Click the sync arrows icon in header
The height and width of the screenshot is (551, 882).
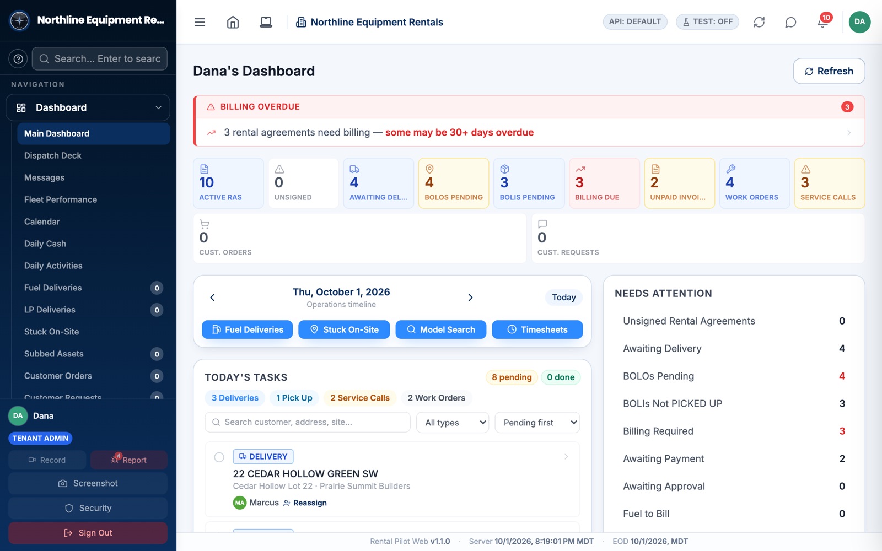[x=759, y=22]
